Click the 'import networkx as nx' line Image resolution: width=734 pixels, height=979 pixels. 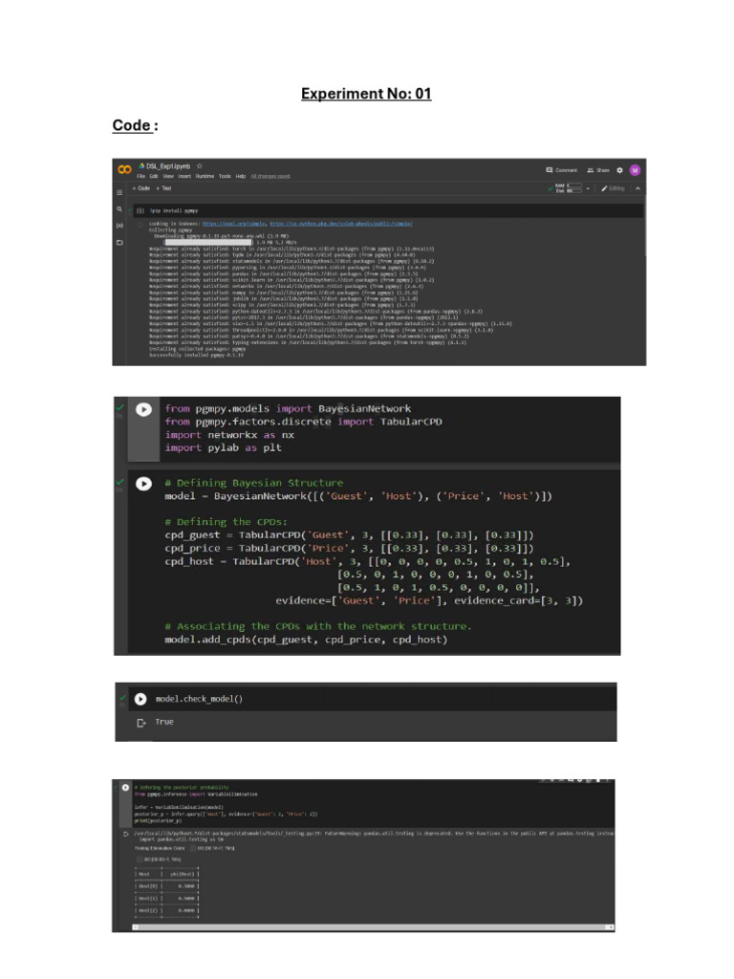[229, 435]
